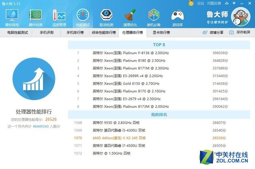Select Xeon Platinum 8173M row
Screen dimensions: 255x169
tap(159, 106)
